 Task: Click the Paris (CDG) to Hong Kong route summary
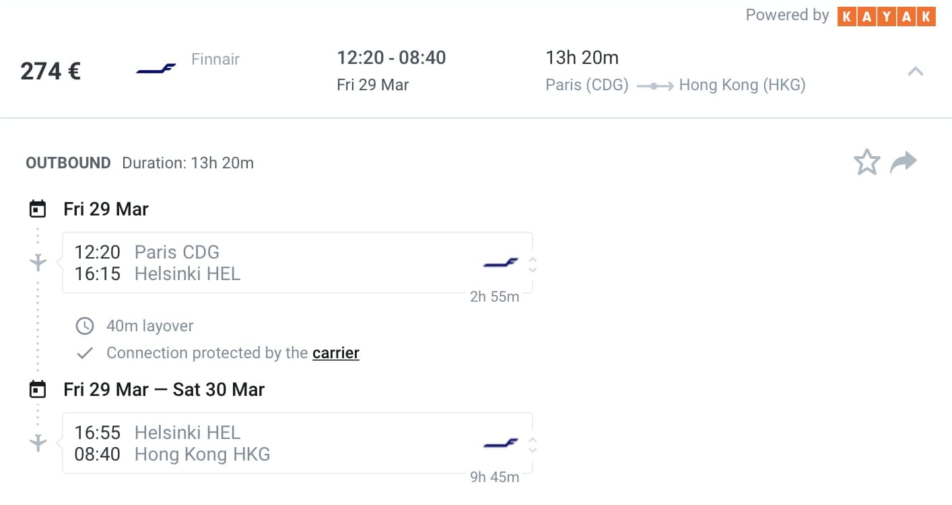click(675, 85)
